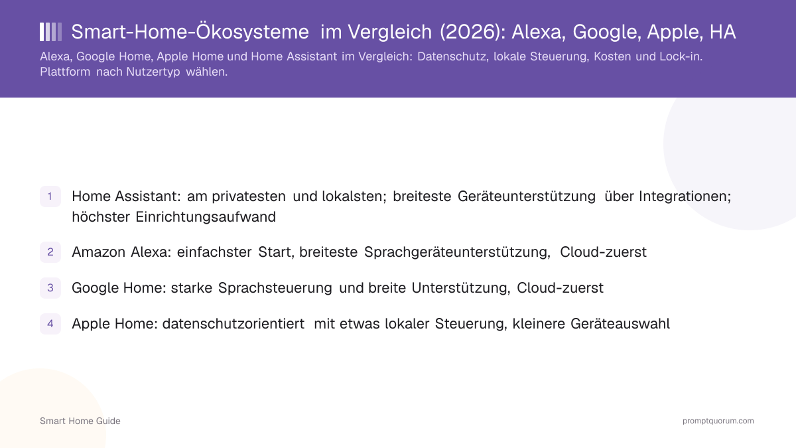The image size is (796, 448).
Task: Click the number badge 1
Action: pyautogui.click(x=50, y=196)
